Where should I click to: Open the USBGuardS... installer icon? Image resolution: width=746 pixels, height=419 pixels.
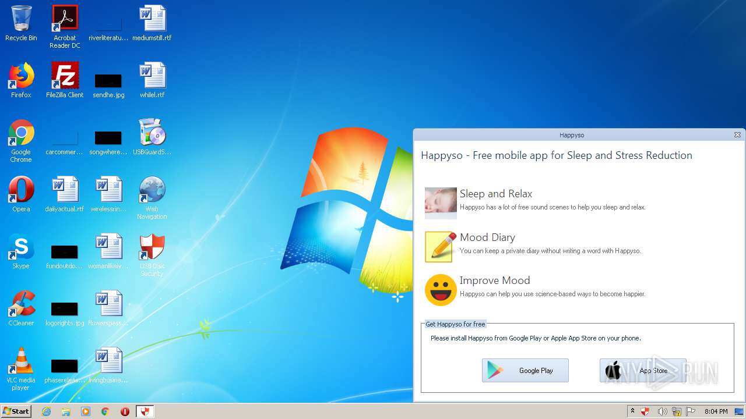tap(152, 137)
